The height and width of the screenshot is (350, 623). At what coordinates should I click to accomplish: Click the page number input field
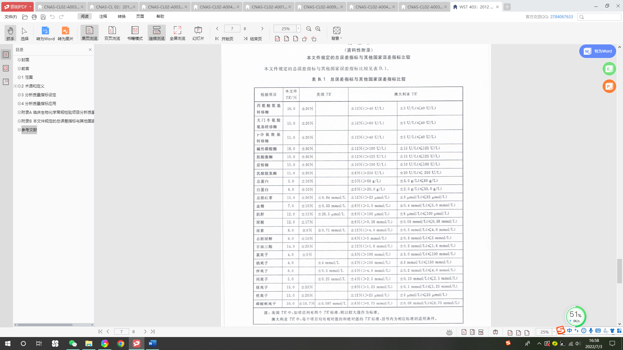click(x=232, y=29)
